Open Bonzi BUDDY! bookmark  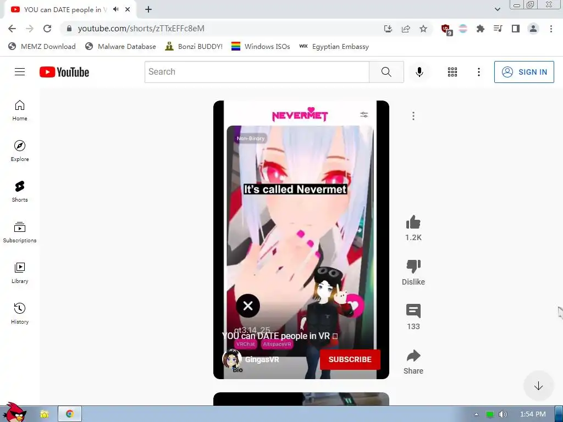click(x=194, y=47)
